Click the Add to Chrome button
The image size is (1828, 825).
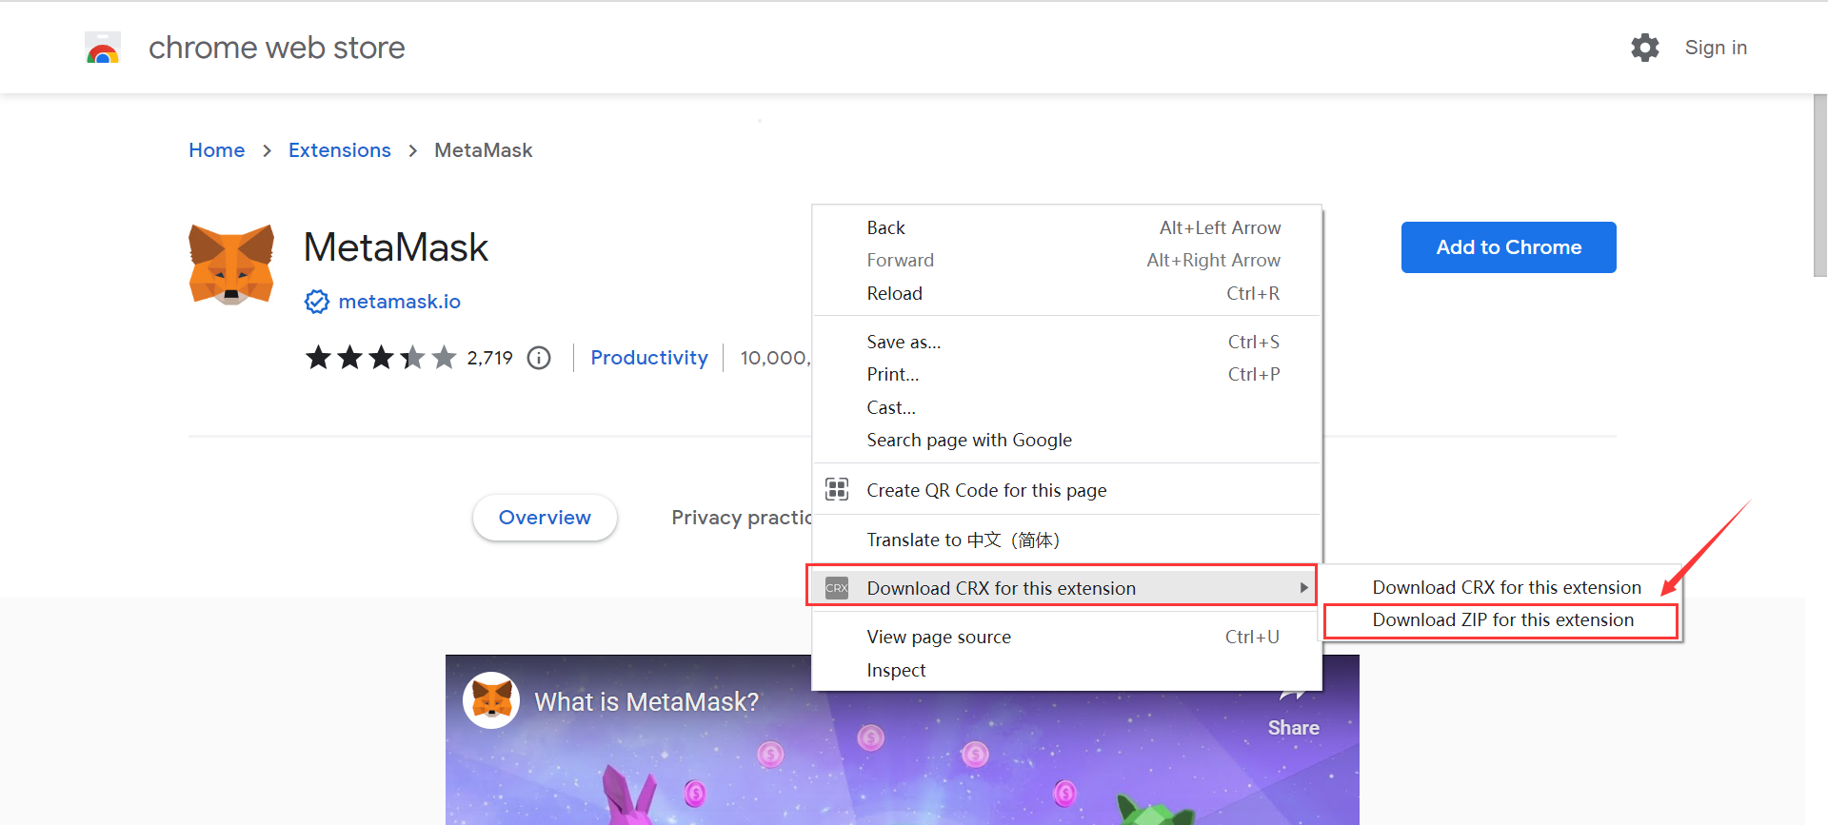pyautogui.click(x=1508, y=247)
